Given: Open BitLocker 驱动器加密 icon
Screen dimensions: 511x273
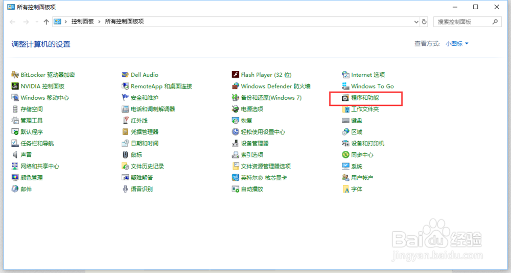Looking at the screenshot, I should (x=15, y=75).
